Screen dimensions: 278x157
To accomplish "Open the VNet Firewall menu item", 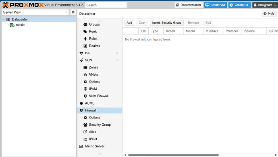I will tap(100, 96).
